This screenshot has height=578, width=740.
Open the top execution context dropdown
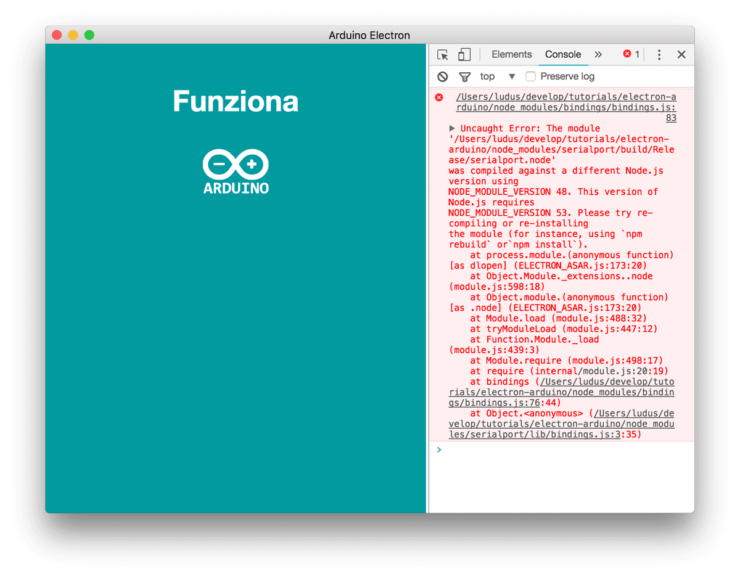coord(497,76)
